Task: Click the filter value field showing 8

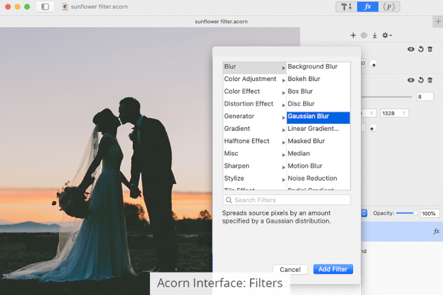Action: (x=425, y=97)
